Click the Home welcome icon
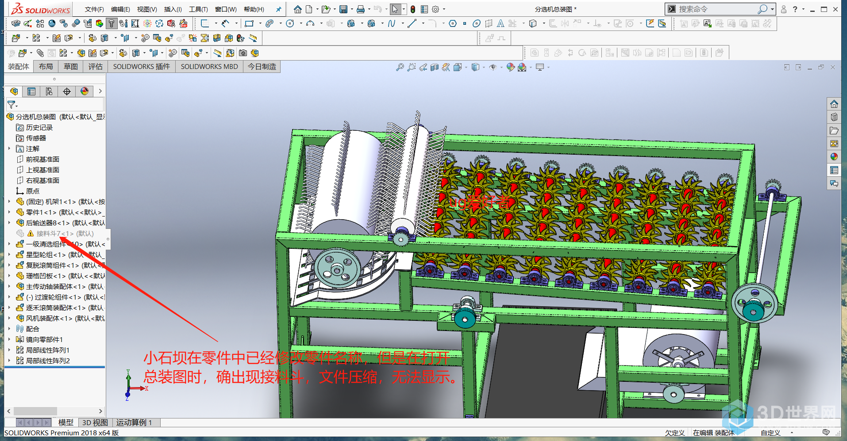The image size is (847, 441). pyautogui.click(x=297, y=9)
